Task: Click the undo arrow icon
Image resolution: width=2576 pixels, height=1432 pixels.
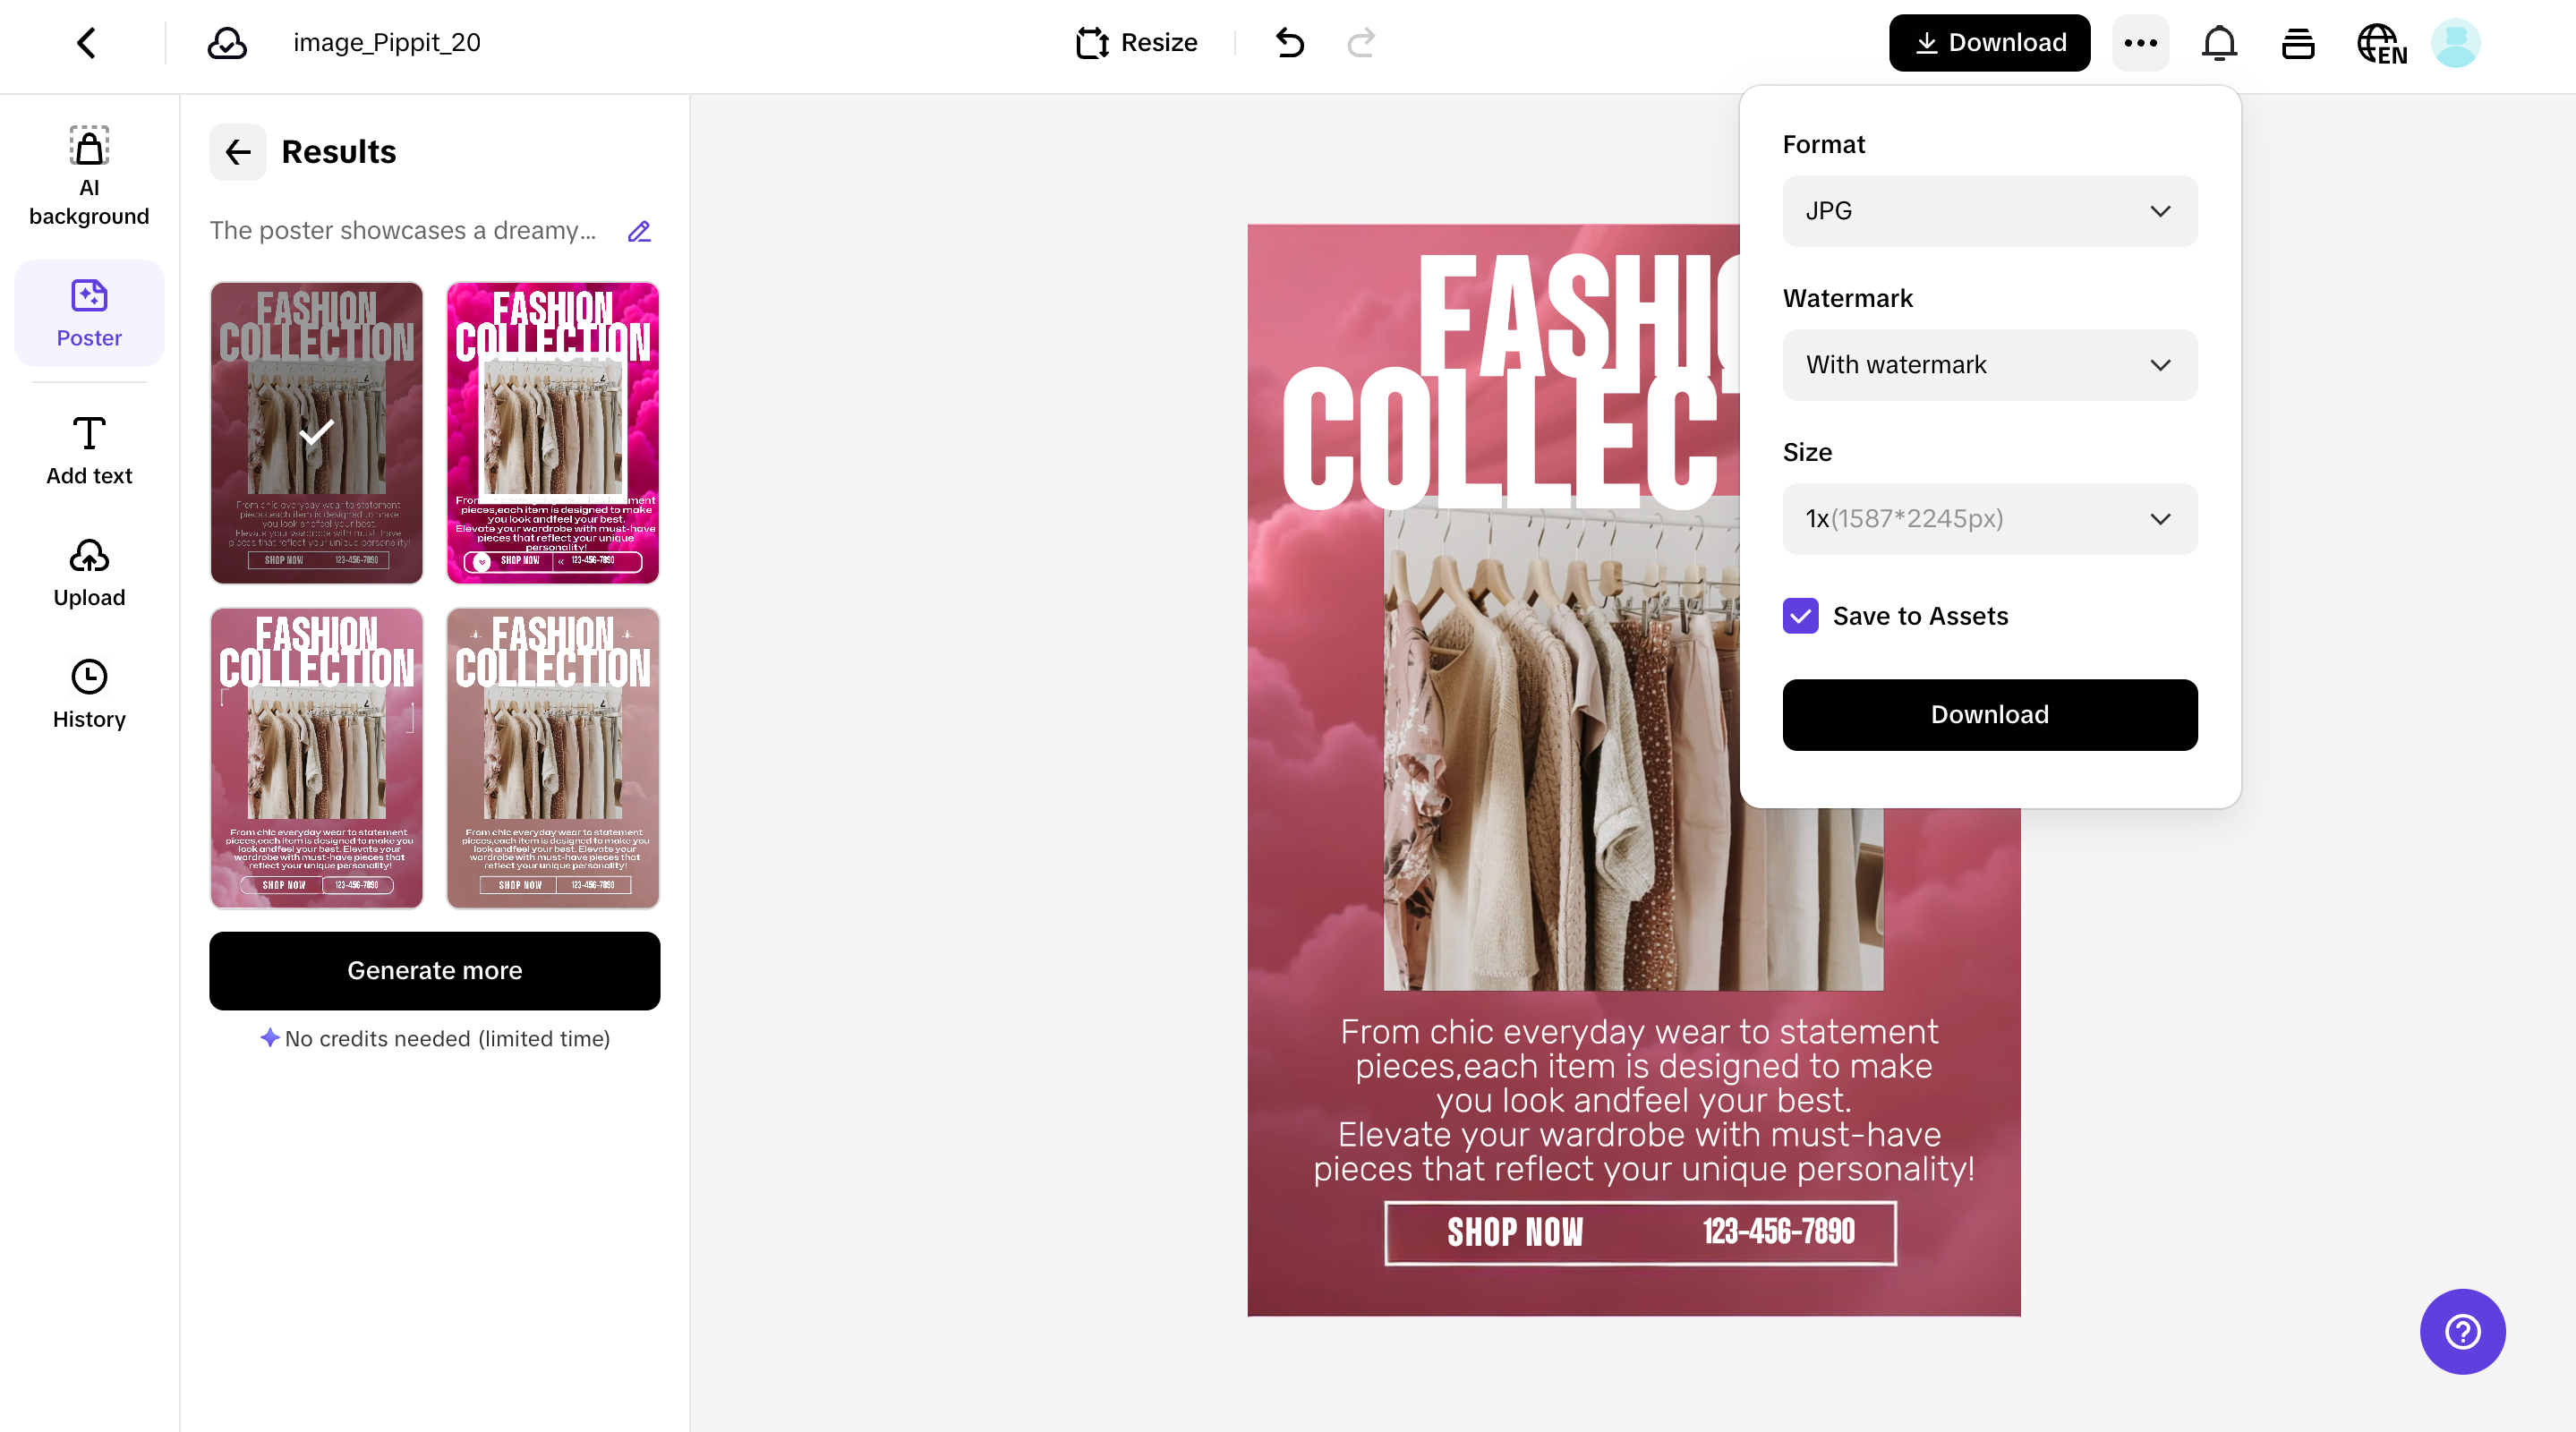Action: pos(1290,43)
